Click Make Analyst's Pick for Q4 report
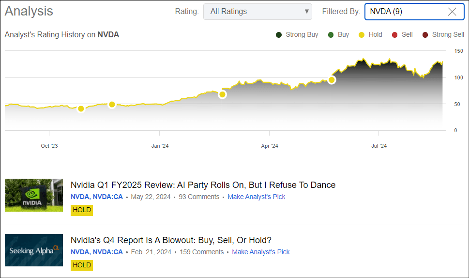The width and height of the screenshot is (469, 278). pos(260,252)
